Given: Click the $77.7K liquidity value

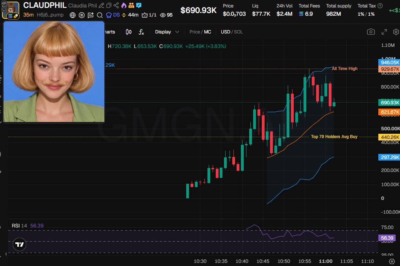Looking at the screenshot, I should pos(261,14).
